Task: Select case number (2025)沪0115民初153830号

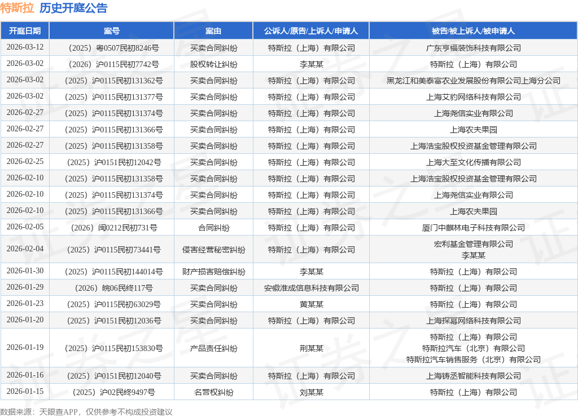Action: click(113, 349)
